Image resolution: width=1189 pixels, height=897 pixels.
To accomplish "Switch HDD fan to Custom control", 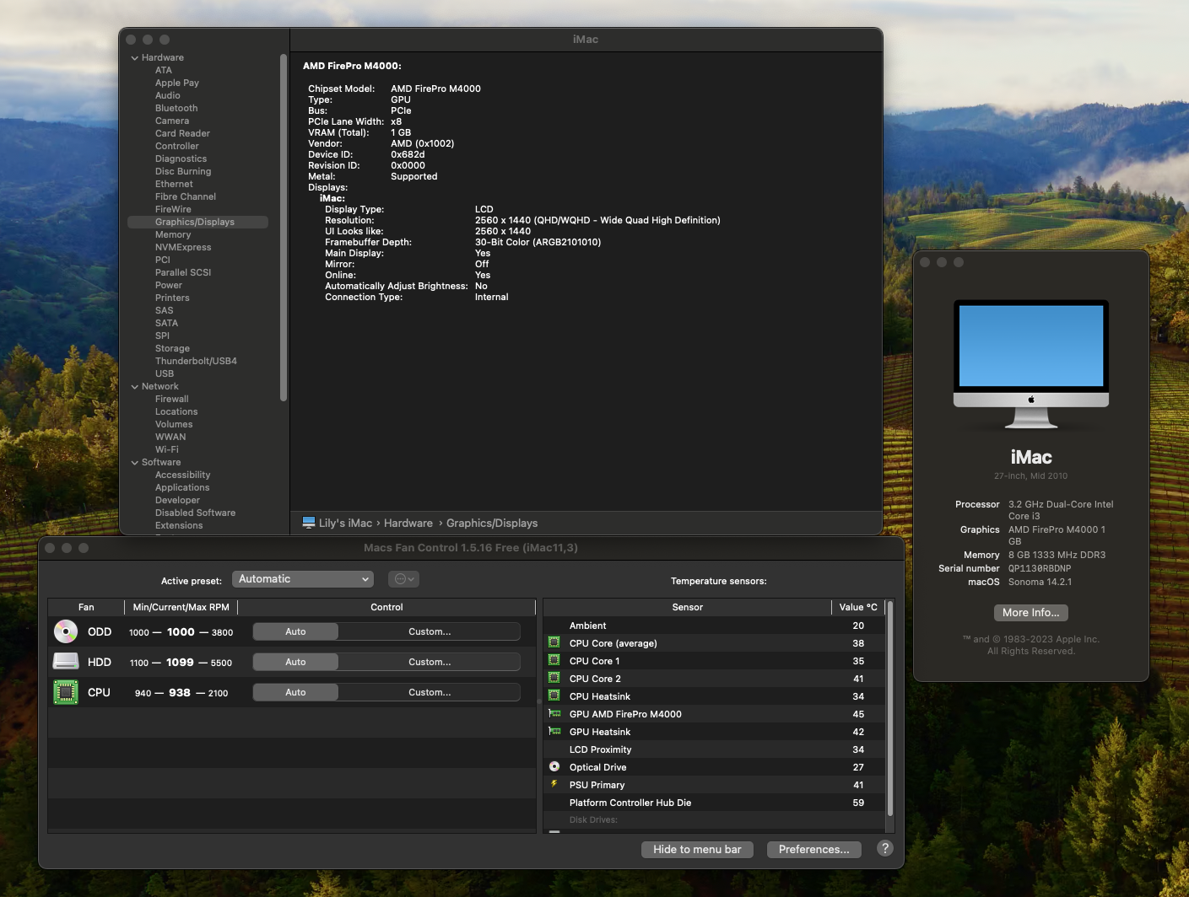I will 430,662.
